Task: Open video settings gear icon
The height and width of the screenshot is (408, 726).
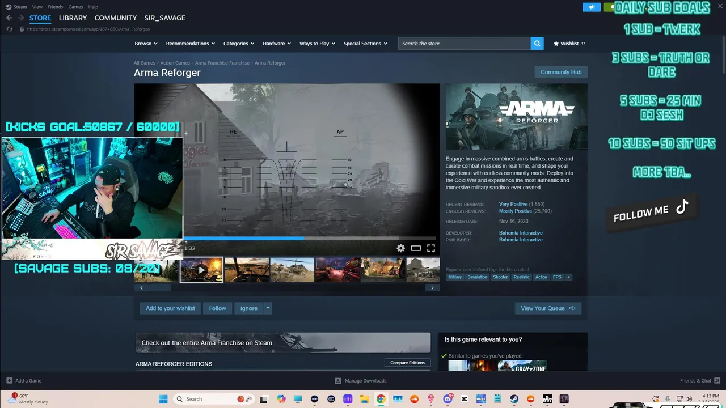Action: click(x=400, y=248)
